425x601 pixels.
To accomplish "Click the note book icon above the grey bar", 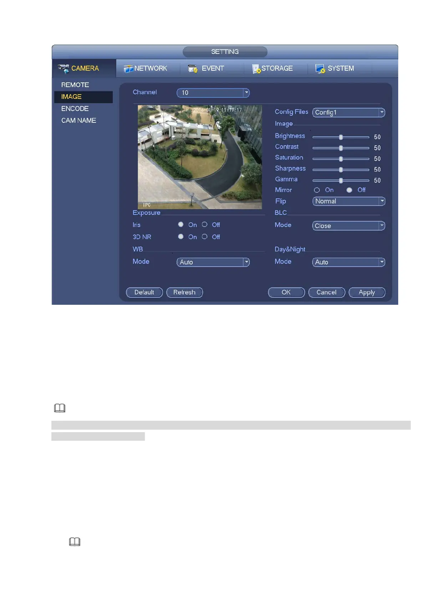I will point(60,408).
